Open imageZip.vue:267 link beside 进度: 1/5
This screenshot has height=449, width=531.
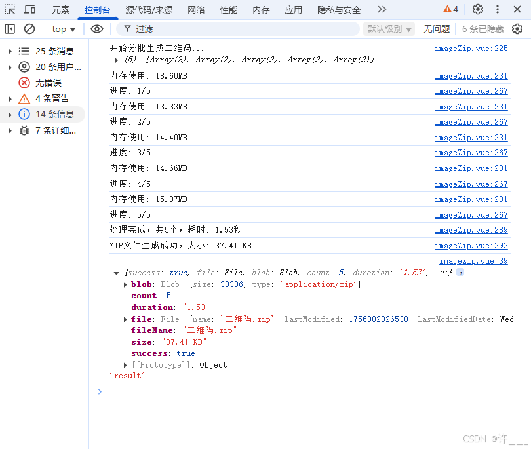pos(471,91)
